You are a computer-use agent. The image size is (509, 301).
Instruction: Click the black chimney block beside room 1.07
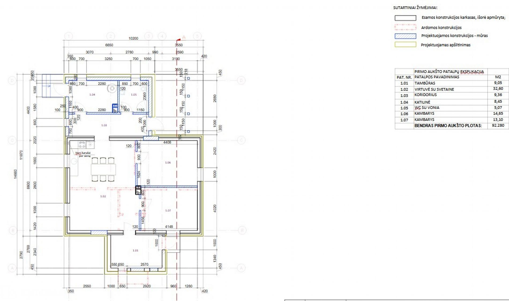138,190
